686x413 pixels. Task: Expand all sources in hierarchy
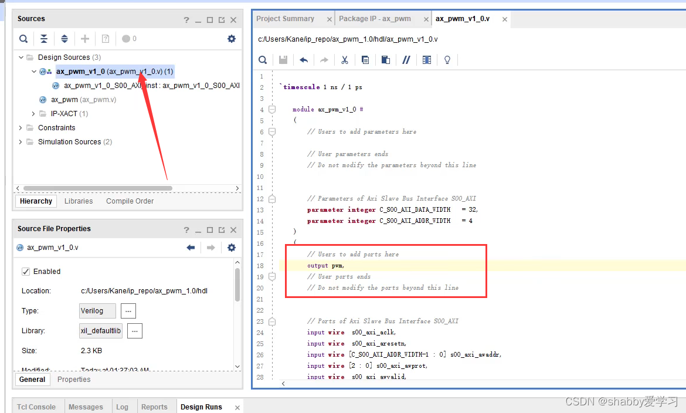pos(64,39)
